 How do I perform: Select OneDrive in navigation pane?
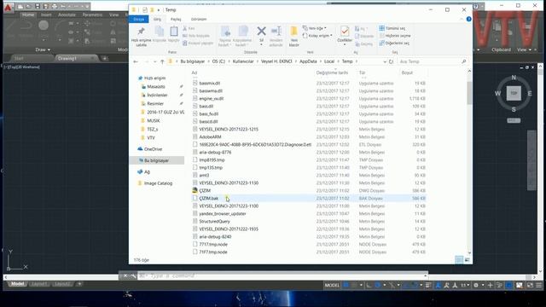coord(153,149)
